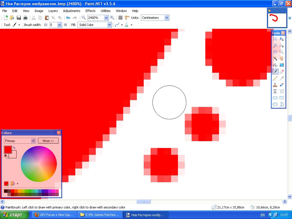Select the Eraser tool
Viewport: 292px width, 219px height.
[282, 72]
